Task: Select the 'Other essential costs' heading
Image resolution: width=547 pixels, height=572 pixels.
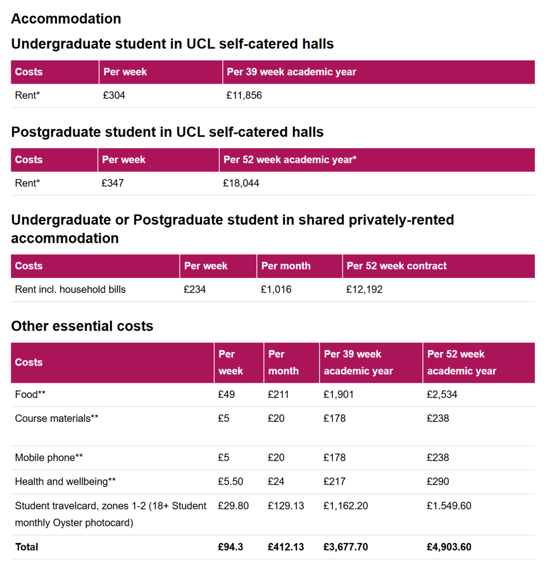Action: 83,326
